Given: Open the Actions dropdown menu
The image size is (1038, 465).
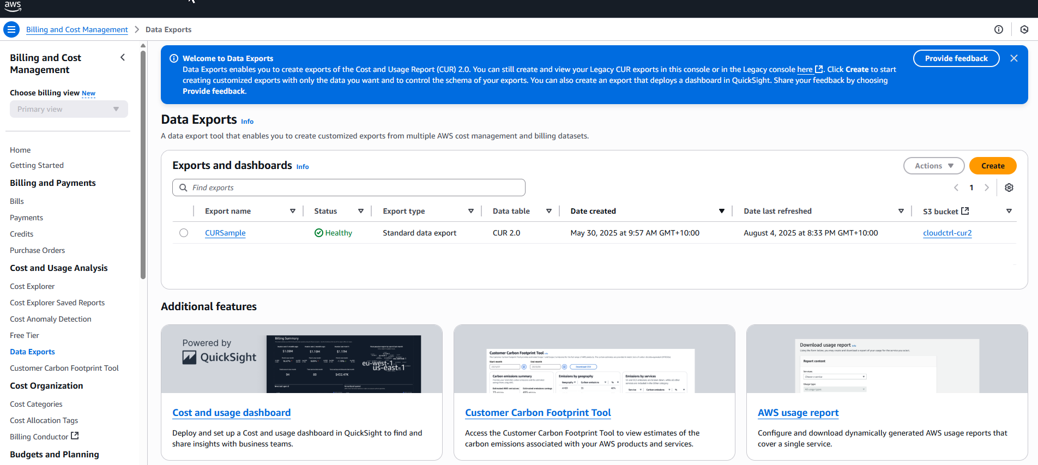Looking at the screenshot, I should tap(934, 166).
